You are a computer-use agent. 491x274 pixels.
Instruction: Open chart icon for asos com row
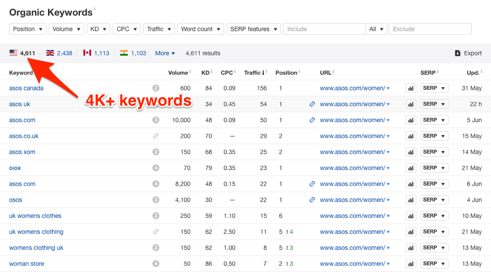point(411,184)
